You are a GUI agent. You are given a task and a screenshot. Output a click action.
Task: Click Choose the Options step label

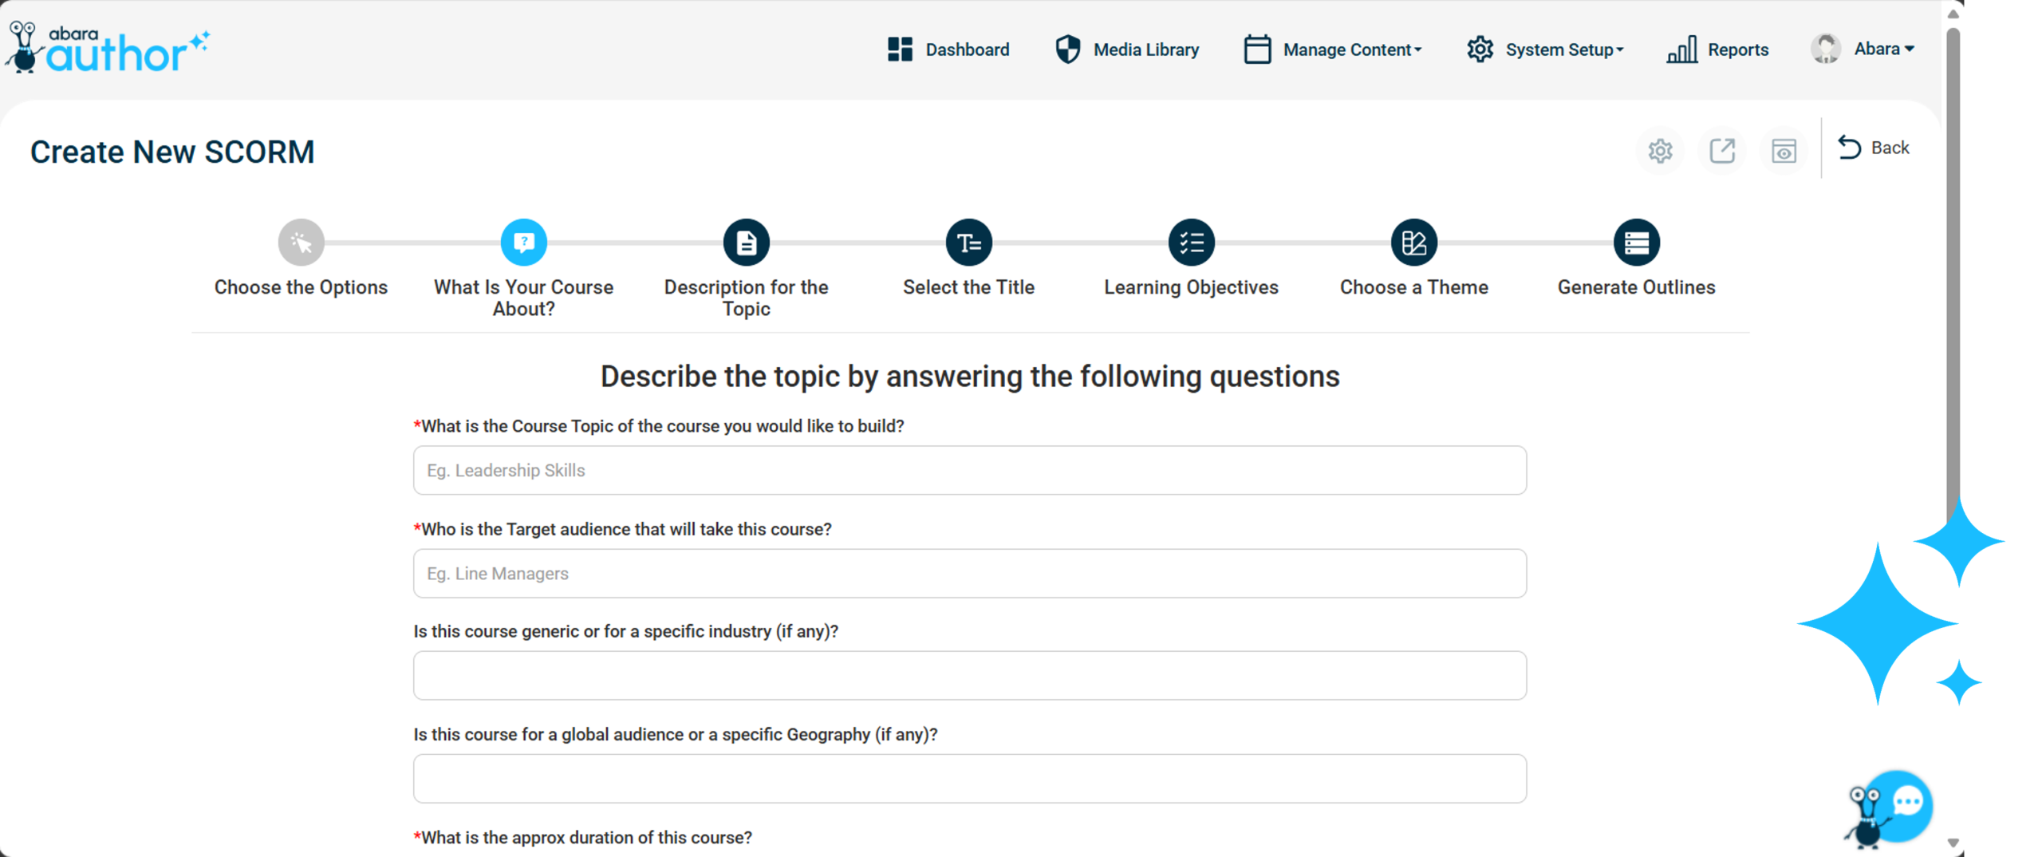pos(301,287)
